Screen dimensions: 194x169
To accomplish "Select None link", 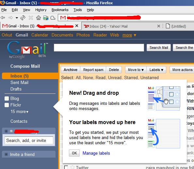I will point(88,77).
